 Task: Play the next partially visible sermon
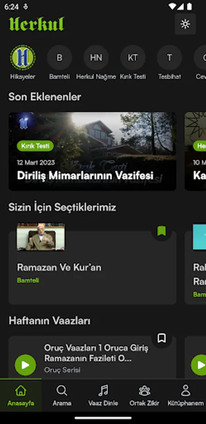(199, 365)
